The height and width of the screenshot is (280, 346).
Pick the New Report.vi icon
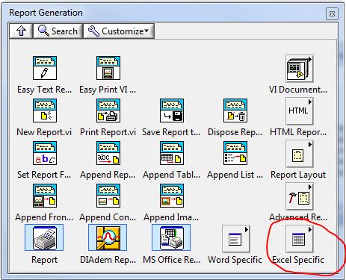(45, 111)
